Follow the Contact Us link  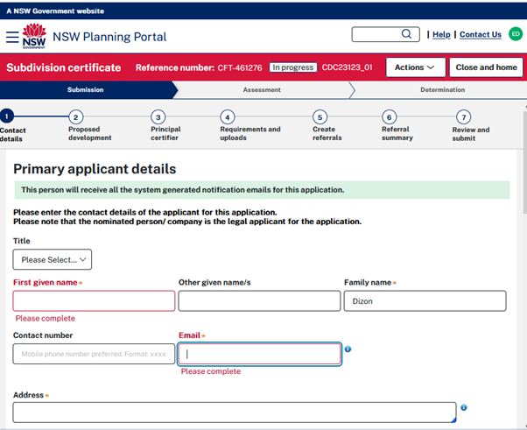[480, 35]
